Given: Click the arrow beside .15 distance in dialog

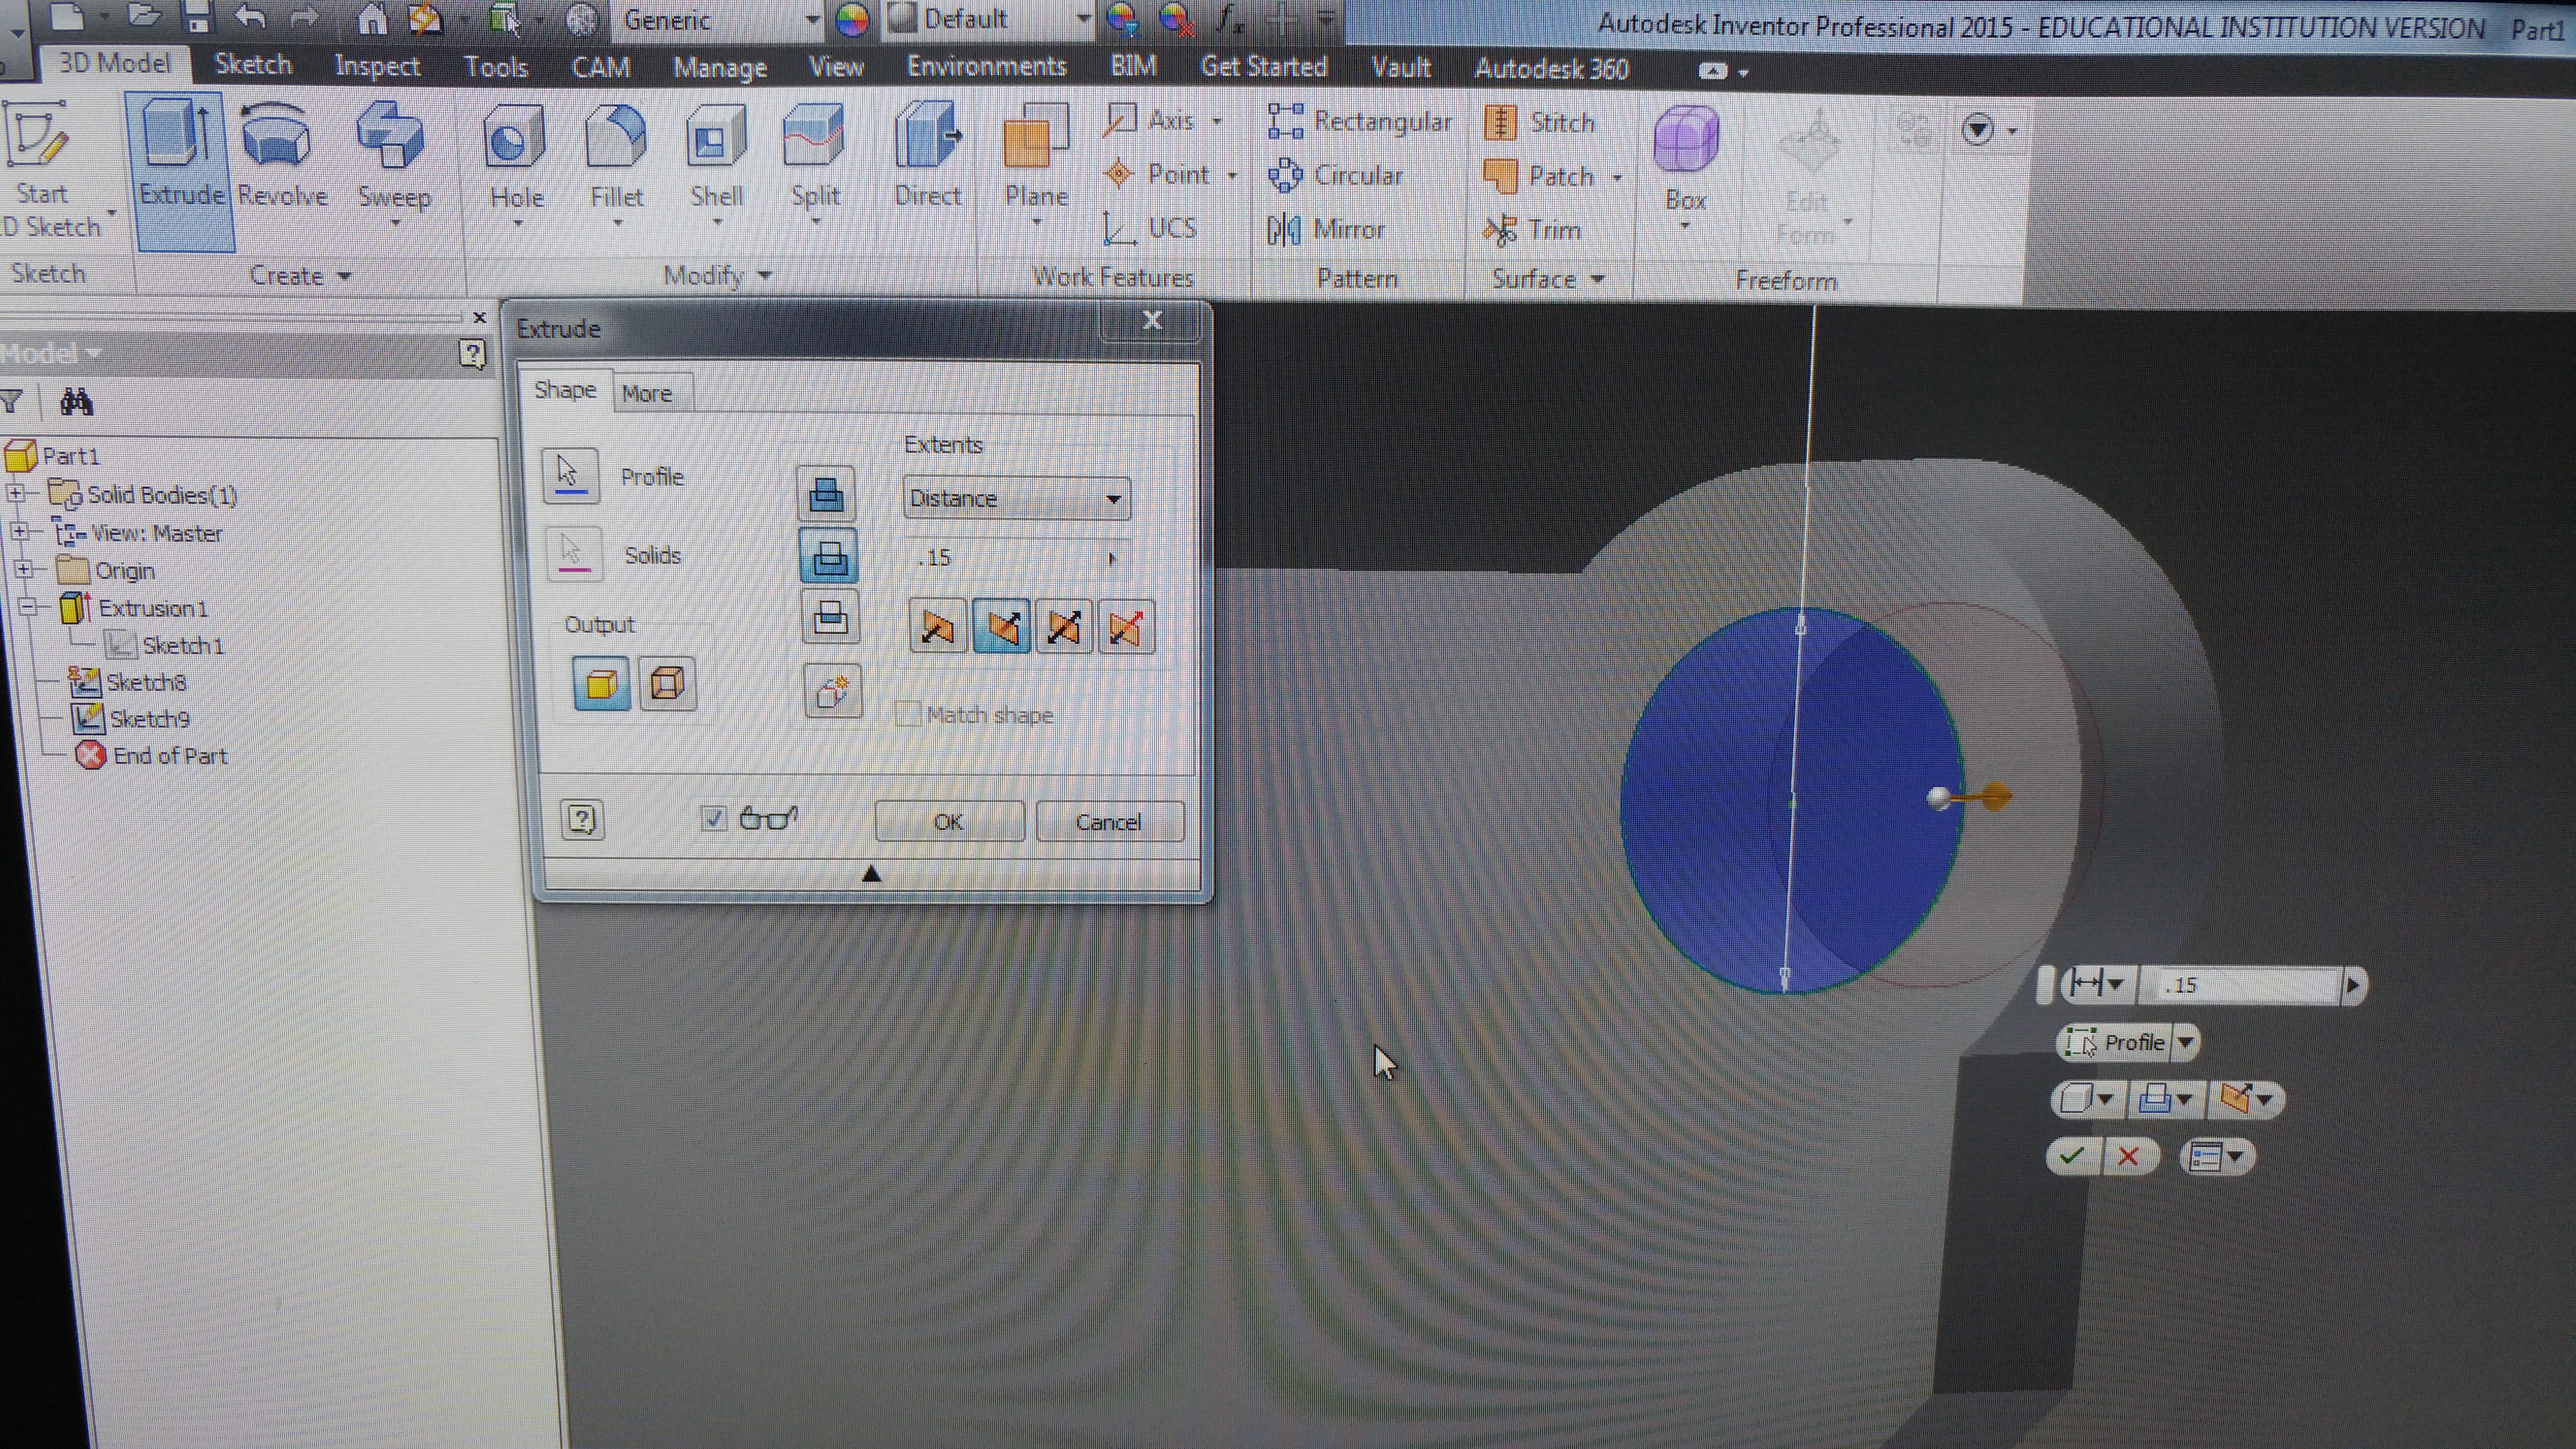Looking at the screenshot, I should 1111,558.
